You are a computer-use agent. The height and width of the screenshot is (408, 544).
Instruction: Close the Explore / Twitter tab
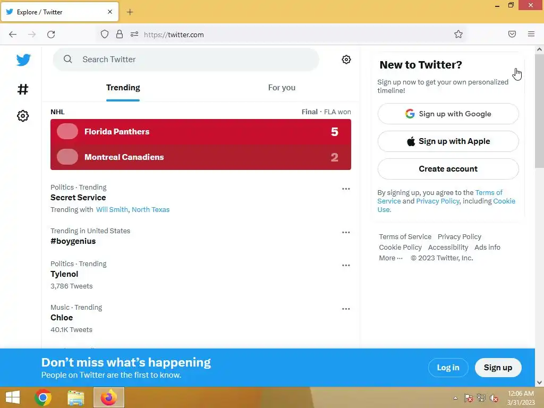click(110, 12)
